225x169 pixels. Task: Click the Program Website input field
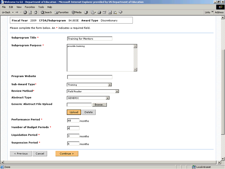[90, 77]
